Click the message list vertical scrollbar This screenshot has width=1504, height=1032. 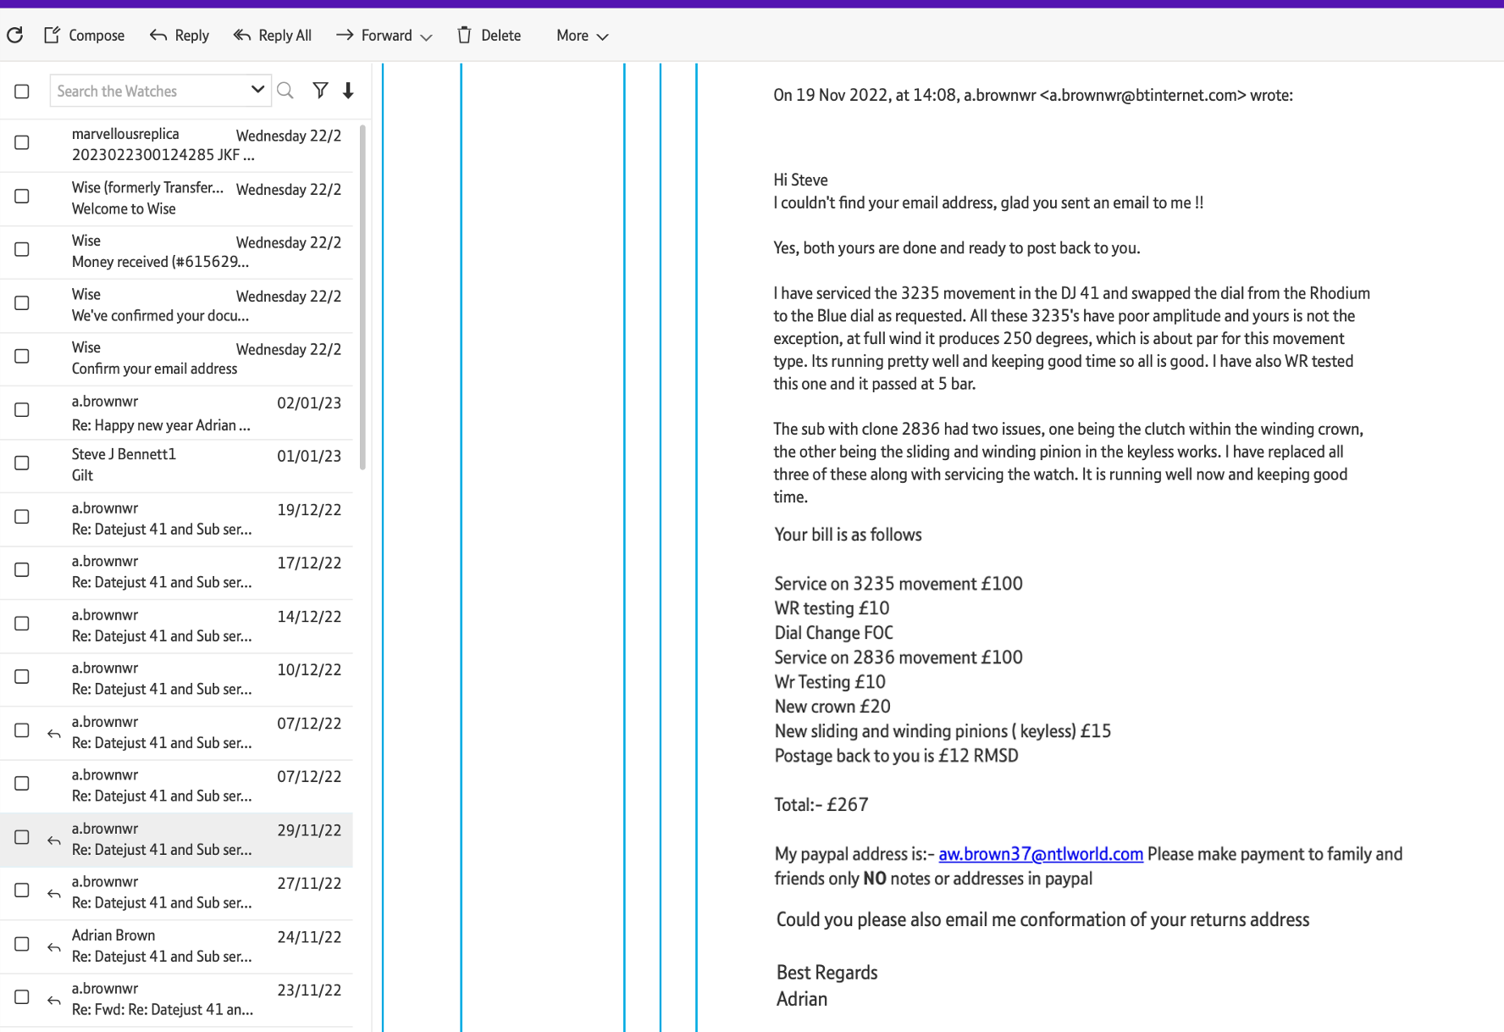[363, 297]
